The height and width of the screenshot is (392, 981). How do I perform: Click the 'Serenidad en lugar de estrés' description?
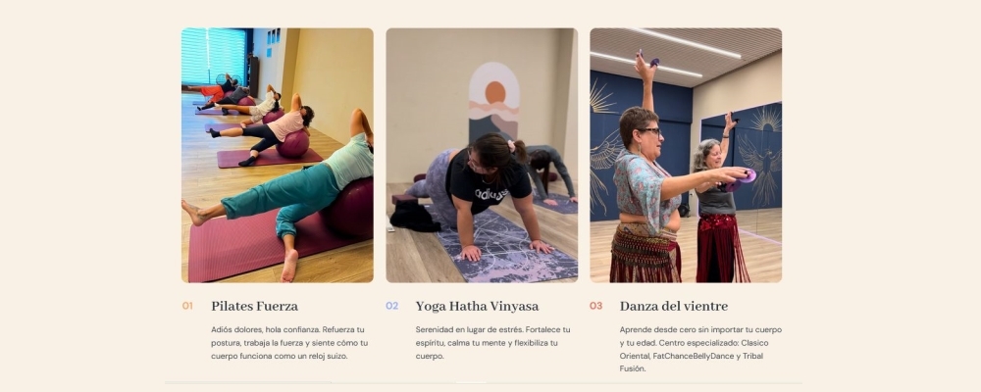(493, 343)
